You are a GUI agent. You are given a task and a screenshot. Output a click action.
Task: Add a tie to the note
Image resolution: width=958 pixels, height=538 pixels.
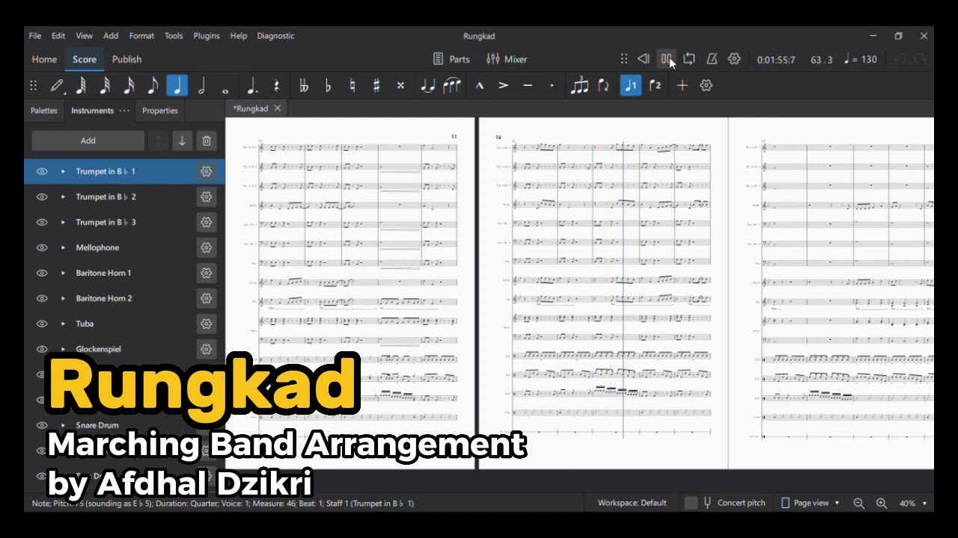[427, 86]
